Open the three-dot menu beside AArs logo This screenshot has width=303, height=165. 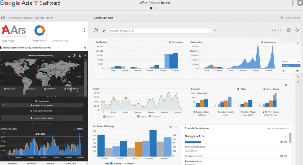(x=84, y=30)
